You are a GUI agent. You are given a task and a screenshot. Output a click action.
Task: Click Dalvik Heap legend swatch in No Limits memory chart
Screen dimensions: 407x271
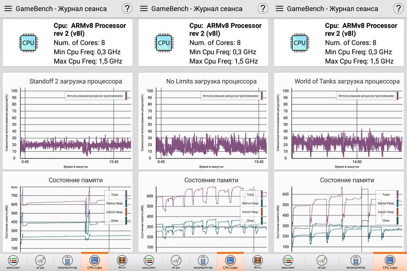pyautogui.click(x=262, y=212)
